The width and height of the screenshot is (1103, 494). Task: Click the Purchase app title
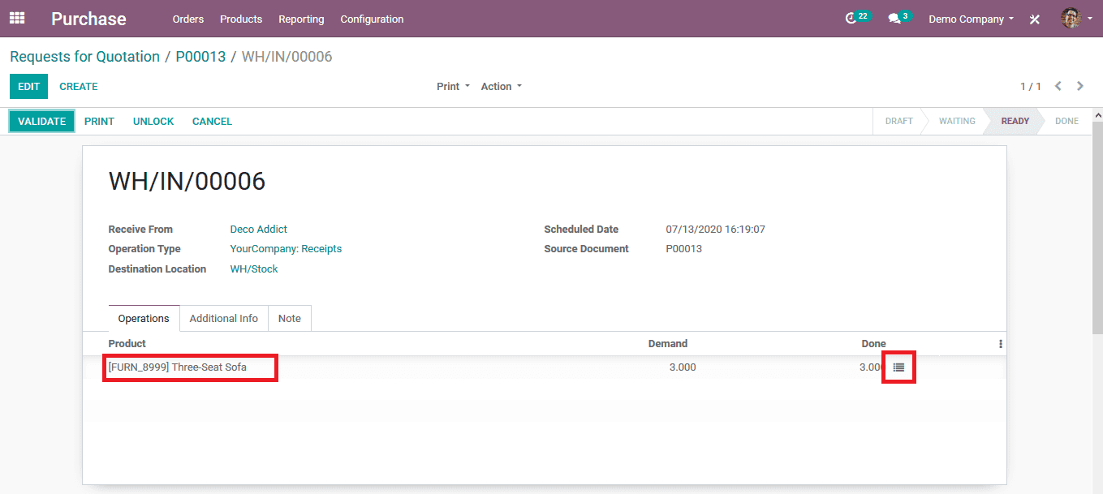click(88, 19)
